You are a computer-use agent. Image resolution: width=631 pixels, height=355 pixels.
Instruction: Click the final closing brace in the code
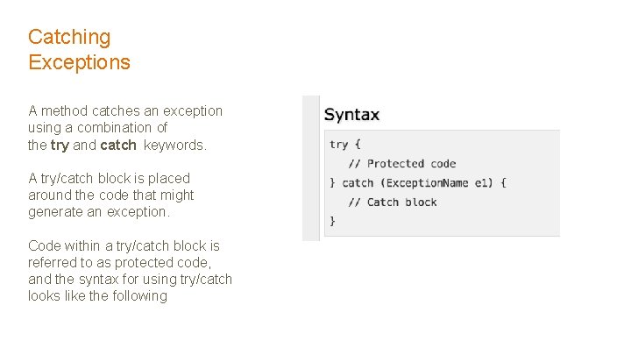[332, 222]
